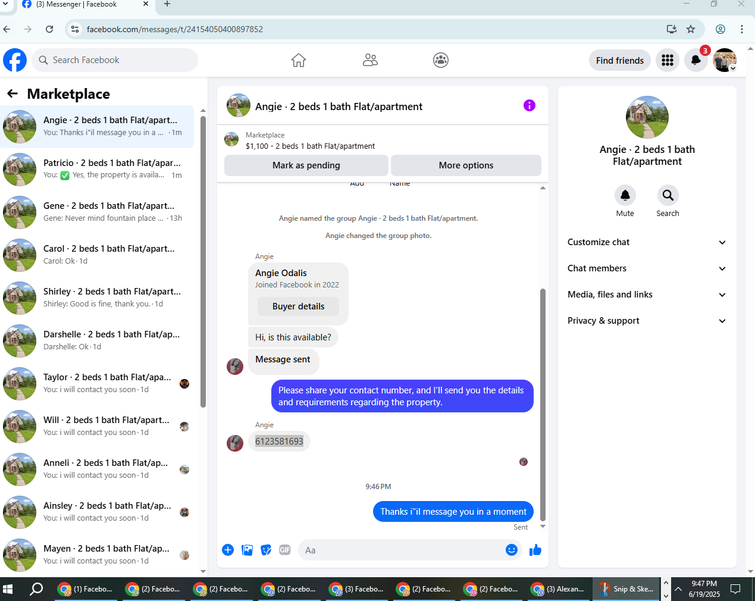Open the Notifications bell icon
This screenshot has width=755, height=601.
click(x=696, y=60)
